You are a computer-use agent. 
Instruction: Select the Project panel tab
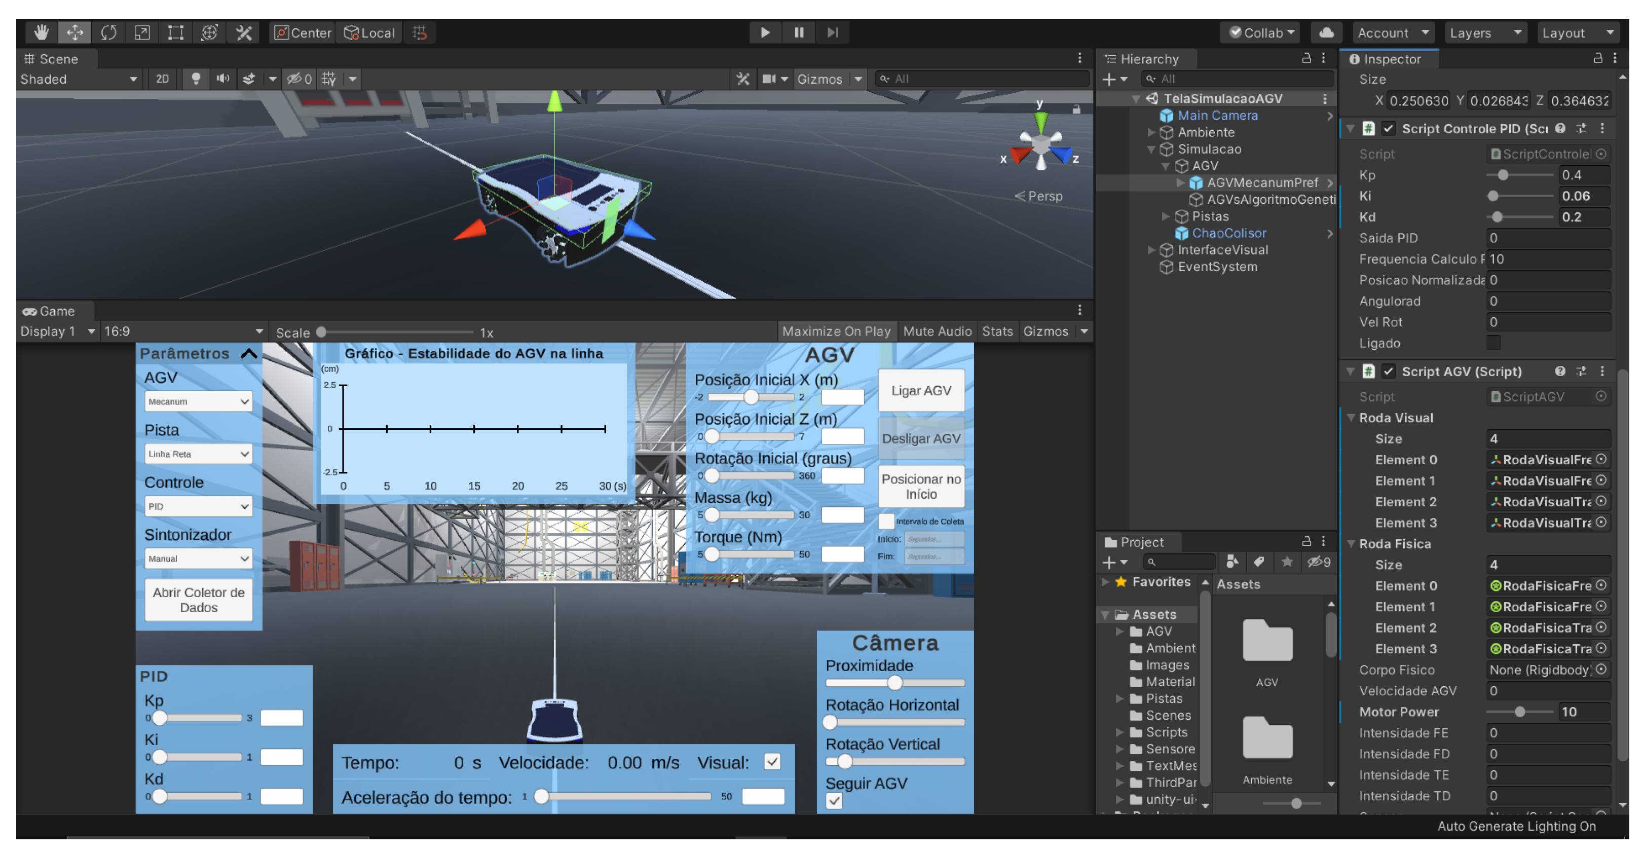point(1140,542)
